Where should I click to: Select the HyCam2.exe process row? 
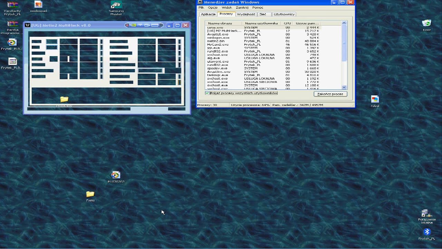263,45
